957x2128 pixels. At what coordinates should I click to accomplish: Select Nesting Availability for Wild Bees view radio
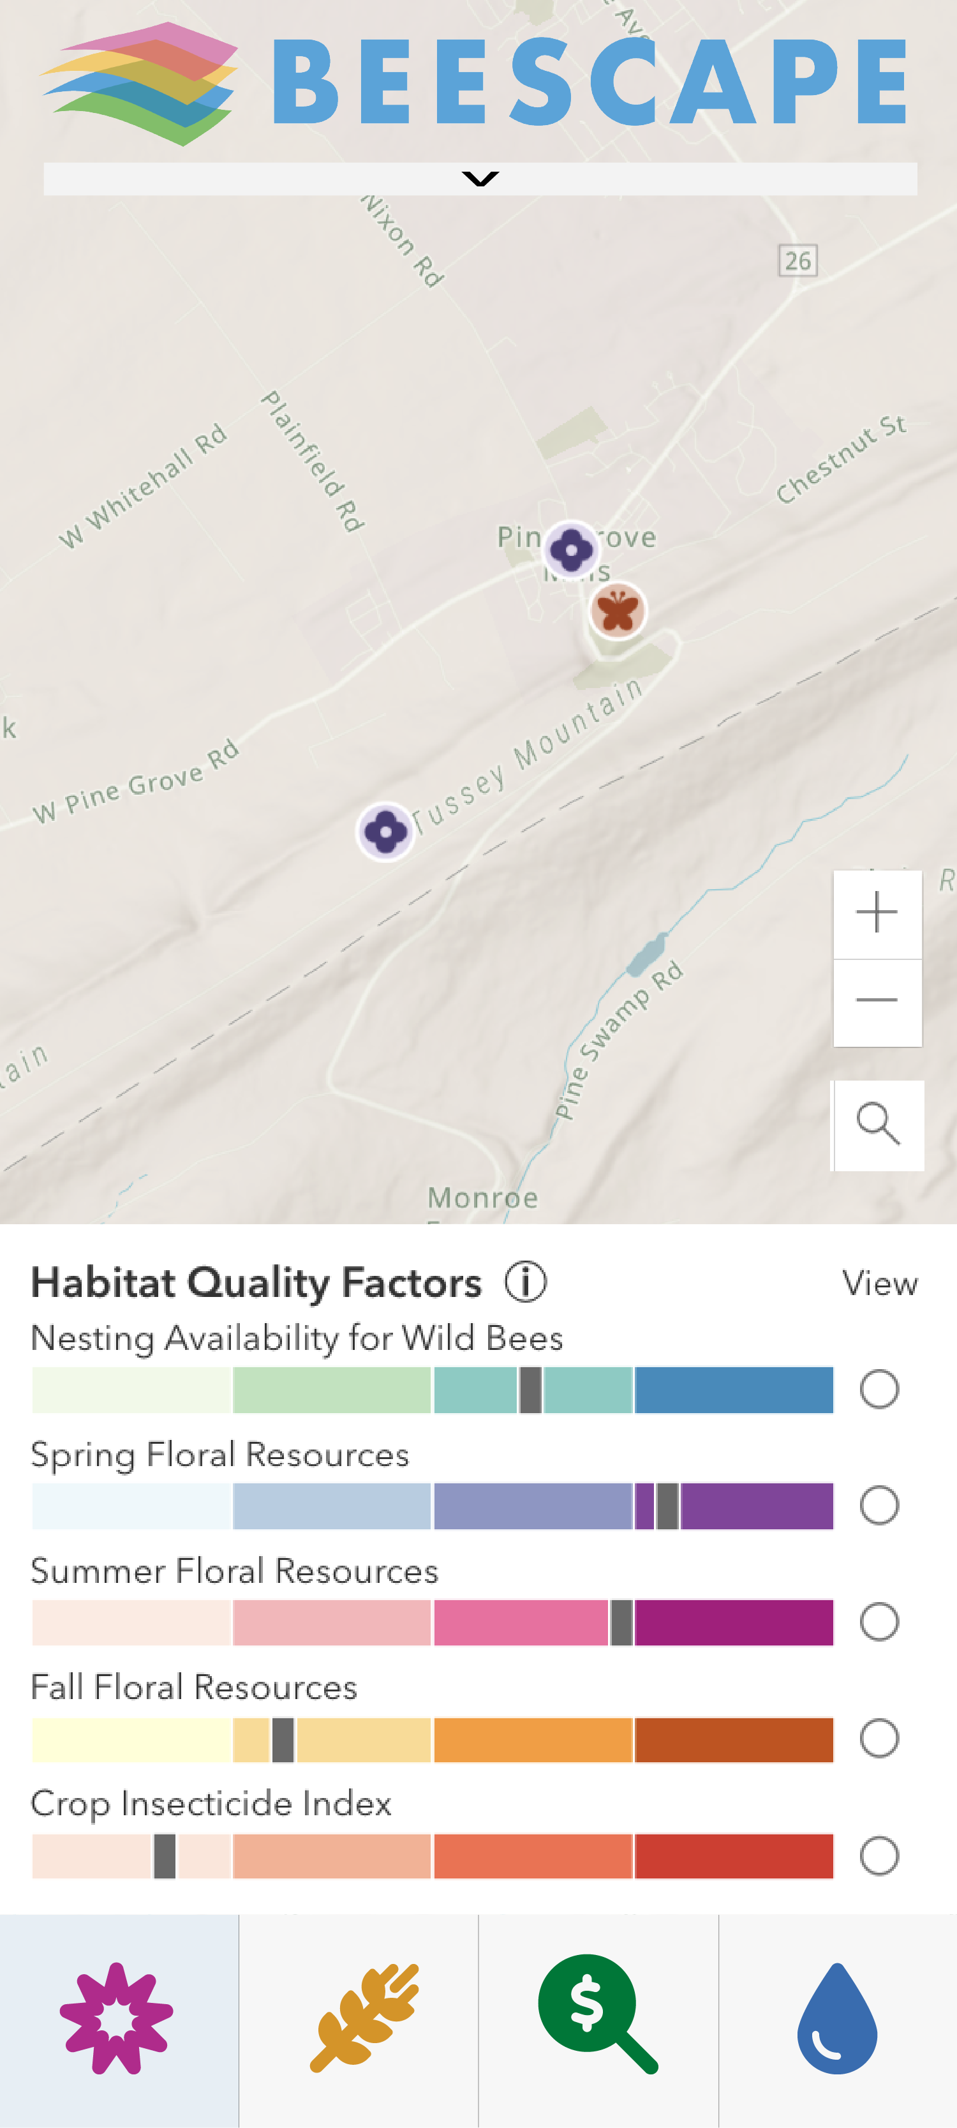(x=879, y=1390)
